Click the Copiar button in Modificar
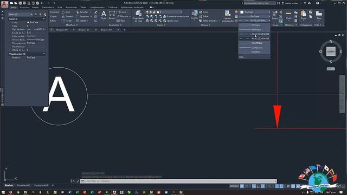The width and height of the screenshot is (347, 195). [x=53, y=16]
